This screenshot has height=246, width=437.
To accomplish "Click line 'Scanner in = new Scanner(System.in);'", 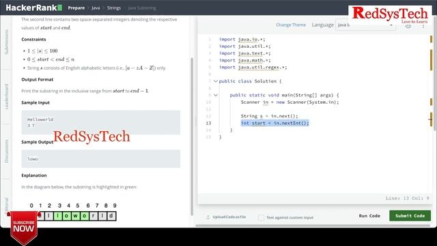I will point(290,102).
